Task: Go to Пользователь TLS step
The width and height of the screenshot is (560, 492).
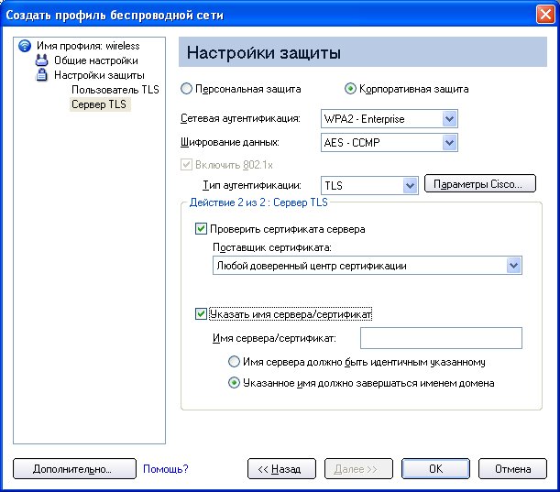Action: (115, 89)
